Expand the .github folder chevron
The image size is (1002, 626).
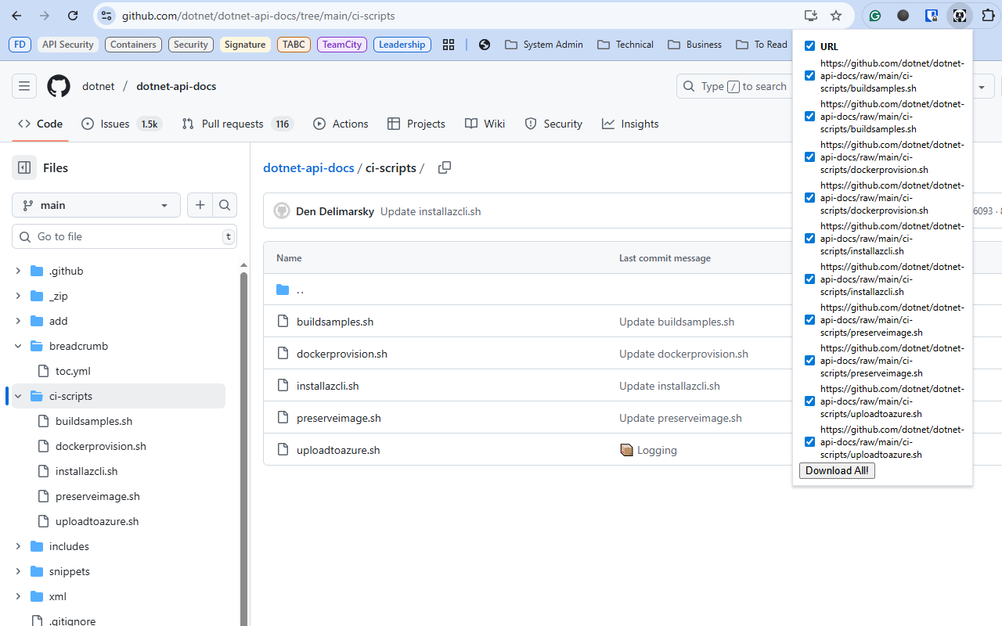(18, 271)
